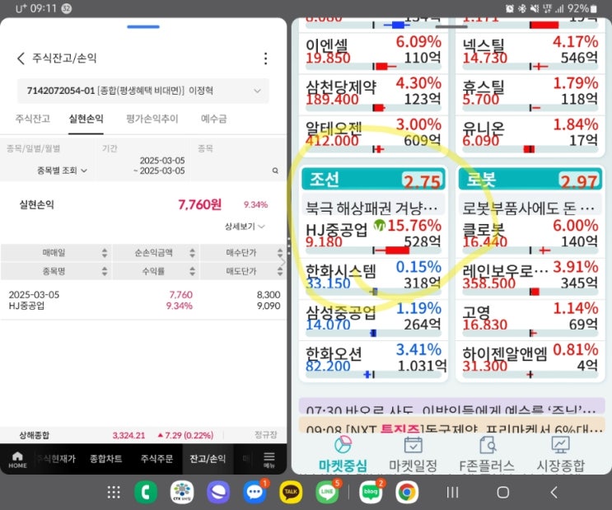Image resolution: width=612 pixels, height=510 pixels.
Task: Open 유니온 stock card
Action: (530, 135)
